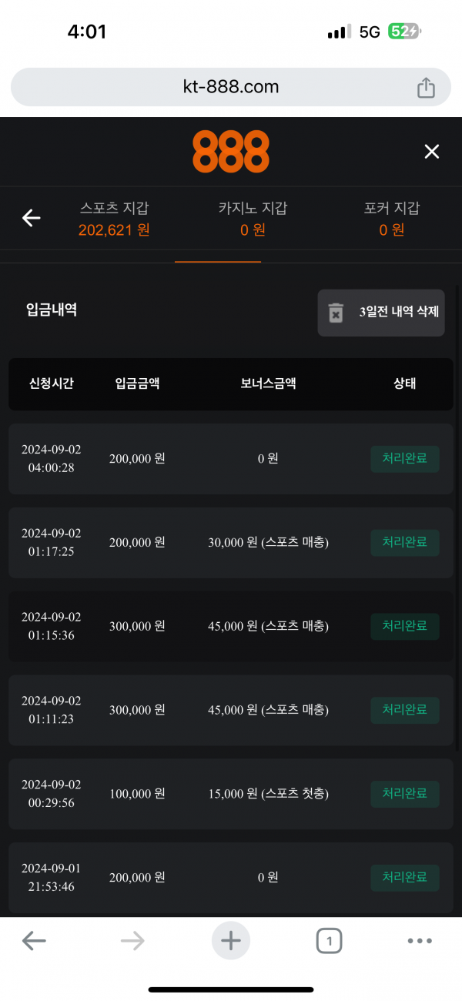Switch to the 카지노 지갑 tab

tap(253, 219)
